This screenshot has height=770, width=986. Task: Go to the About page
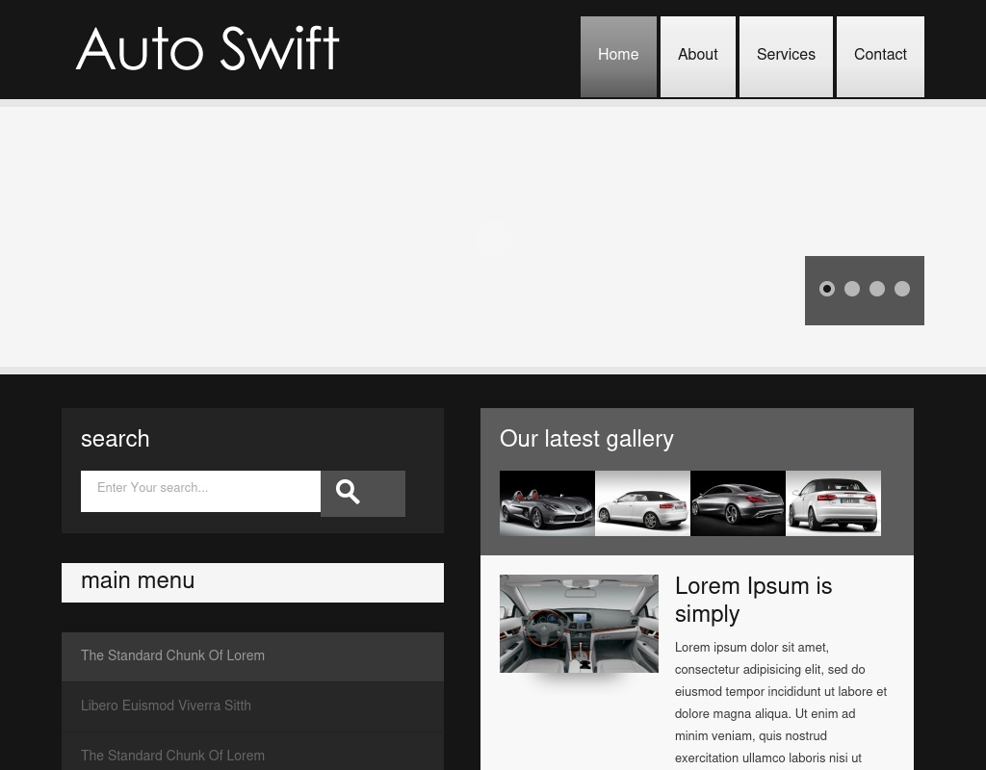tap(697, 56)
